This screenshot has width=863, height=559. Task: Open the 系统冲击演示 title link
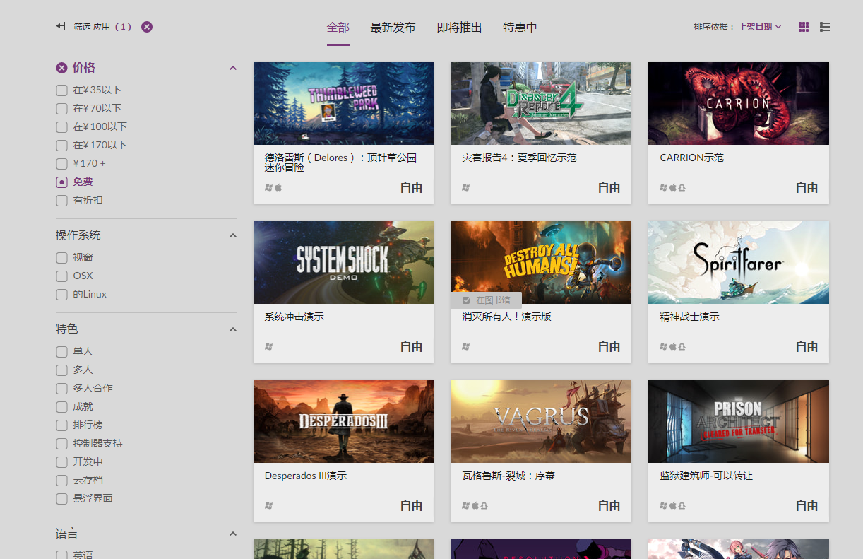pos(294,317)
